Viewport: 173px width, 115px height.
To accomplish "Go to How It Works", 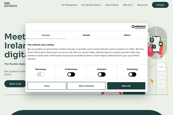I will click(x=112, y=5).
